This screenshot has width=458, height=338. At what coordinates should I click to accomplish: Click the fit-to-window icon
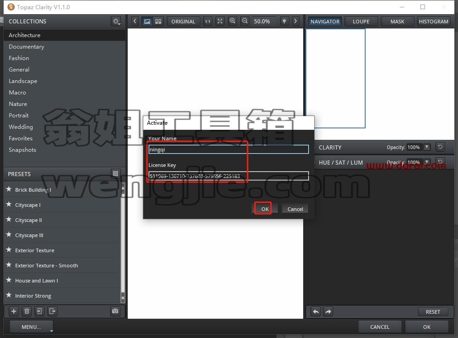[x=220, y=21]
